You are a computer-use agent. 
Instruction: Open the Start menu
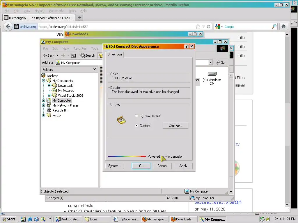[9, 219]
